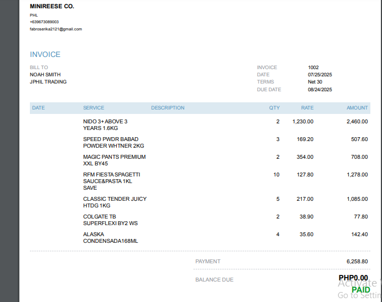The height and width of the screenshot is (302, 382).
Task: Click the due date value 08/24/2025
Action: (x=320, y=90)
